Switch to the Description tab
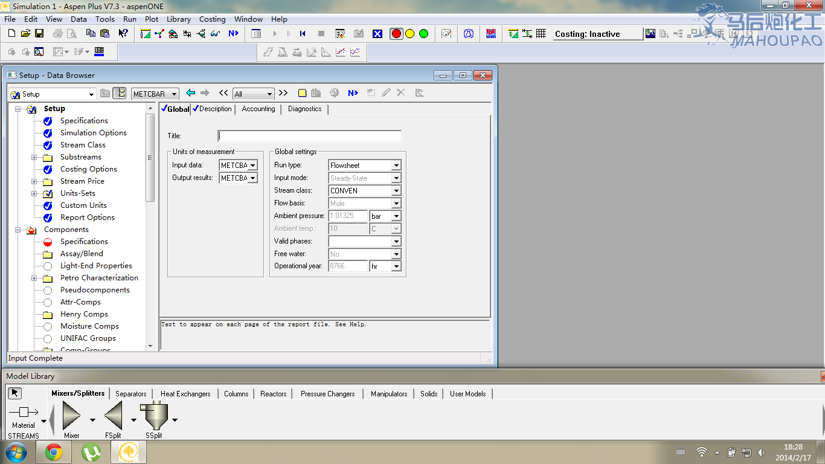Image resolution: width=825 pixels, height=464 pixels. click(213, 109)
